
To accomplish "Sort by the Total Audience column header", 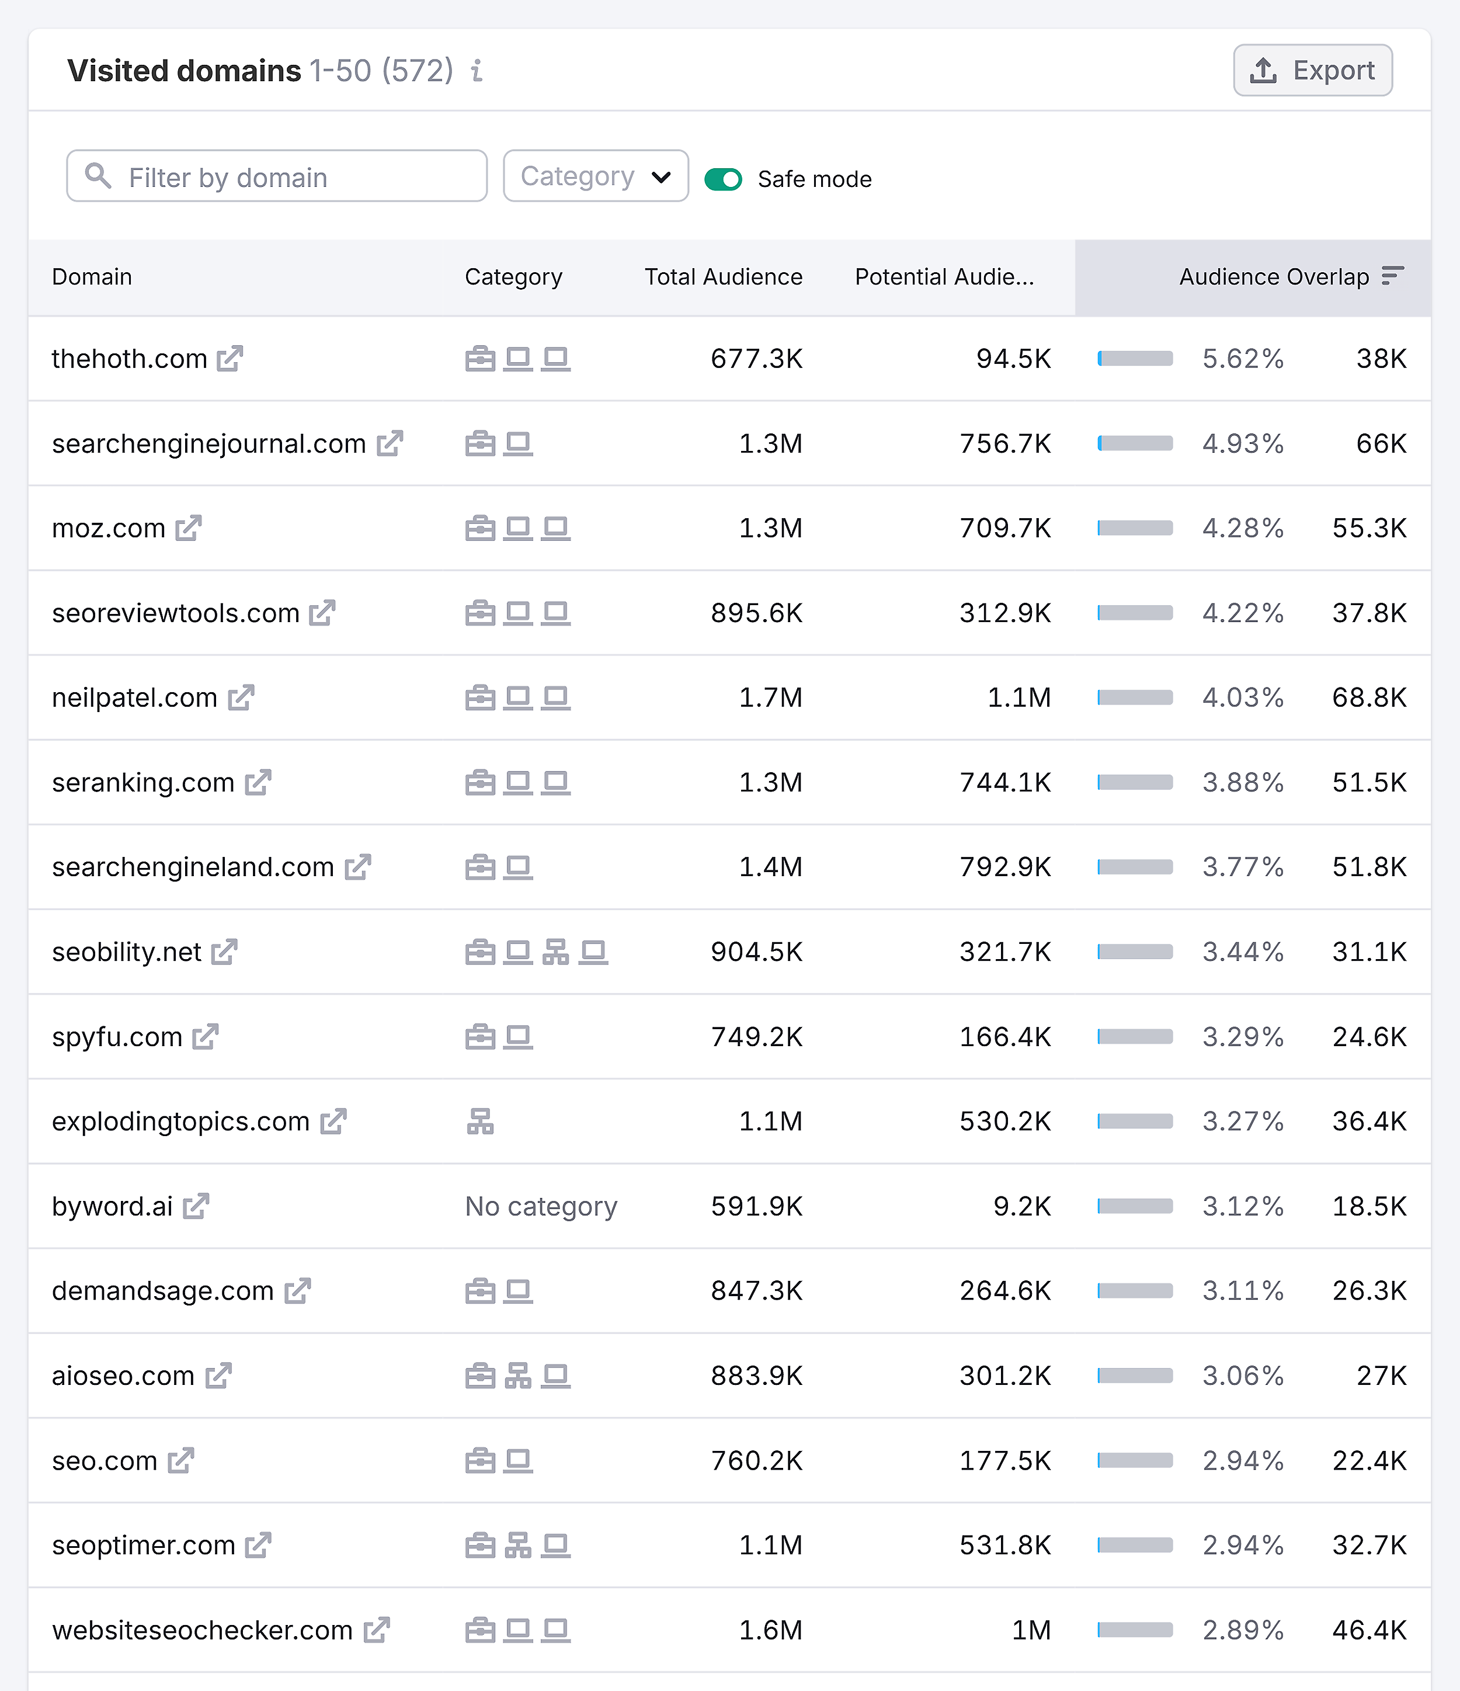I will 722,277.
